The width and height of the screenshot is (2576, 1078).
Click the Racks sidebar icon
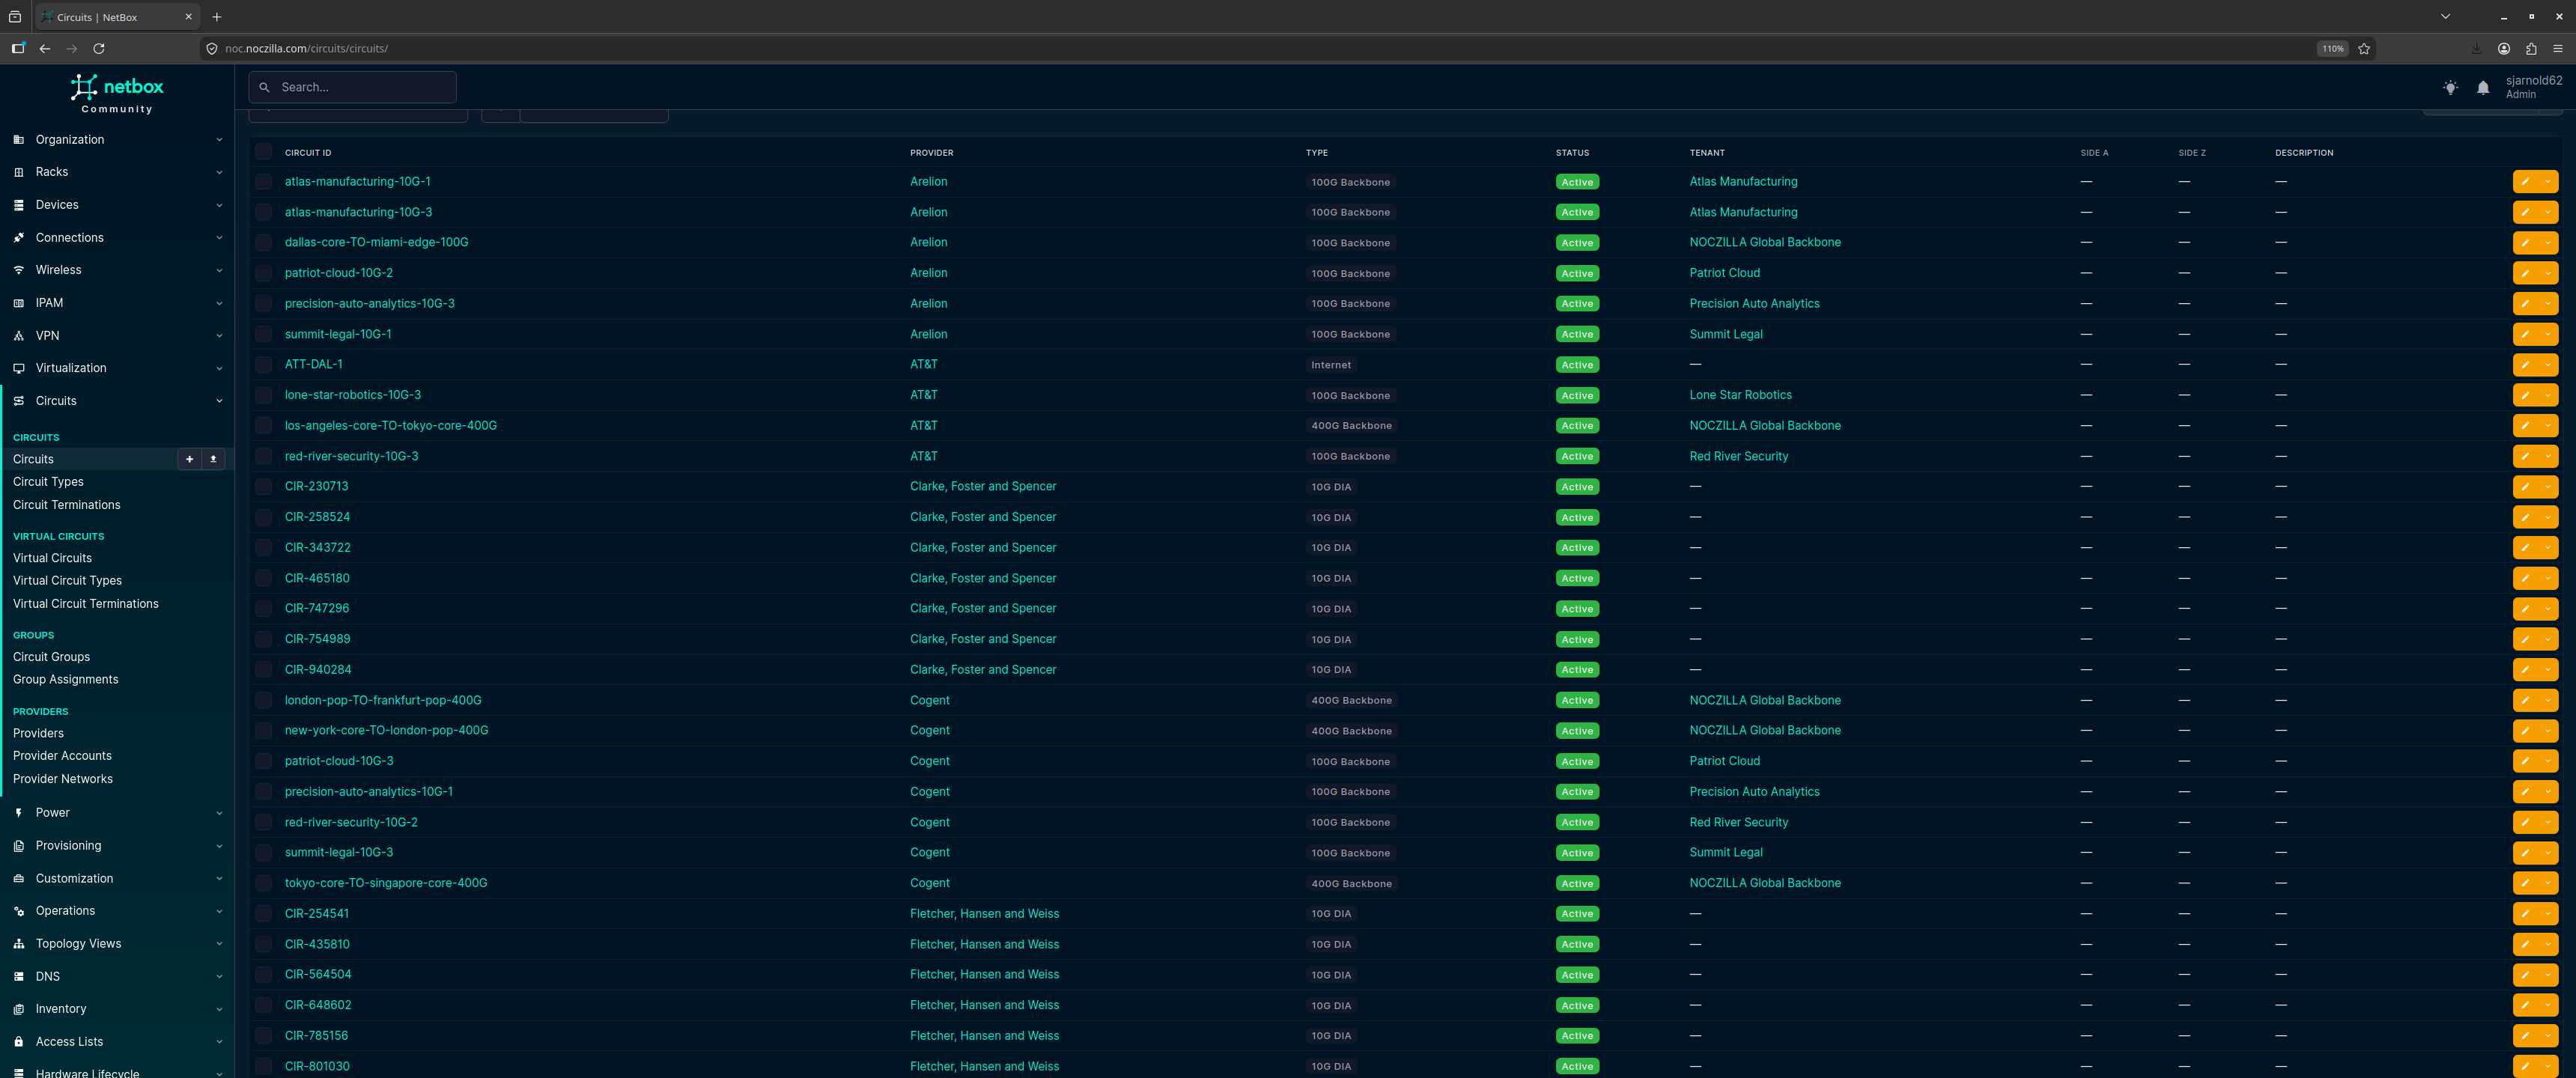[x=18, y=172]
